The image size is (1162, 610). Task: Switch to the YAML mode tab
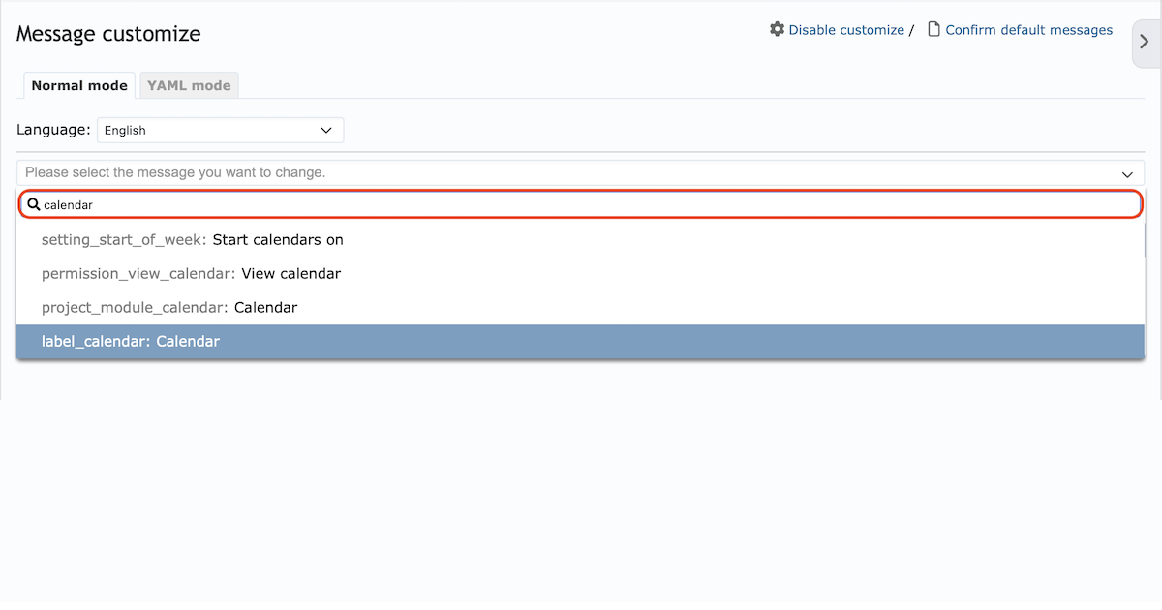[x=189, y=85]
